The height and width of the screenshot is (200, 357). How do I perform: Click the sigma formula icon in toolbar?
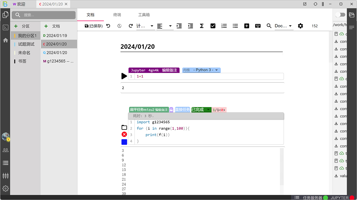click(202, 26)
